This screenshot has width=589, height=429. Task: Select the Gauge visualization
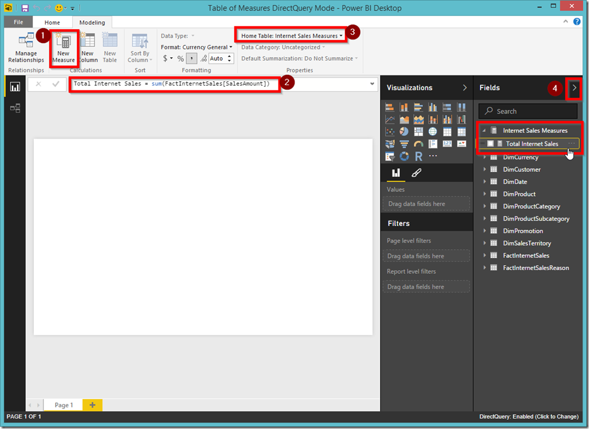click(418, 144)
